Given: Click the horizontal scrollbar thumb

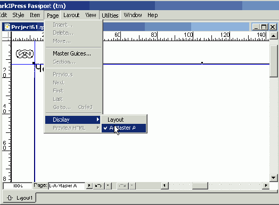Looking at the screenshot, I should point(200,186).
